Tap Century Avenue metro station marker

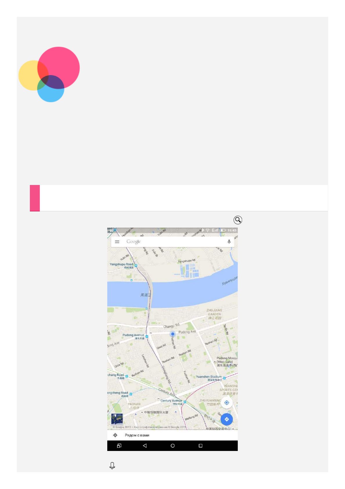click(x=185, y=402)
